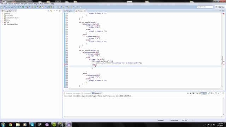Run the program with the green Run icon

[23, 7]
